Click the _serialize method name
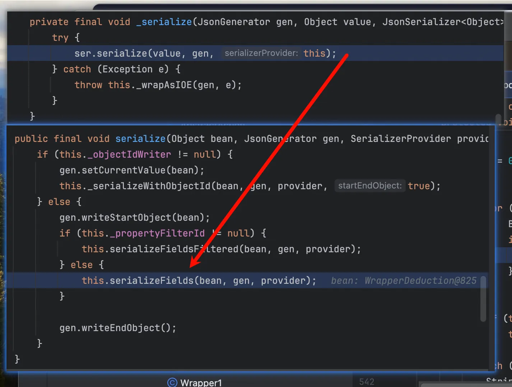The width and height of the screenshot is (512, 387). click(164, 22)
